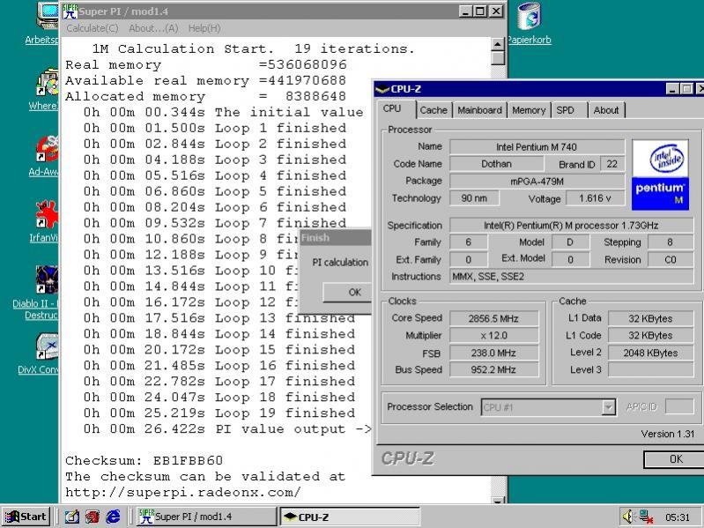Launch the red quick launch application icon

tap(93, 517)
